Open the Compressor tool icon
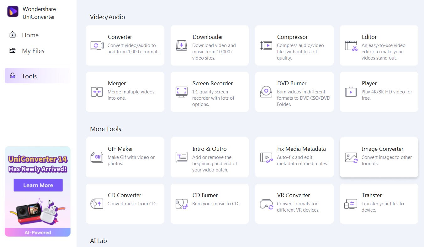This screenshot has width=424, height=247. click(x=266, y=45)
